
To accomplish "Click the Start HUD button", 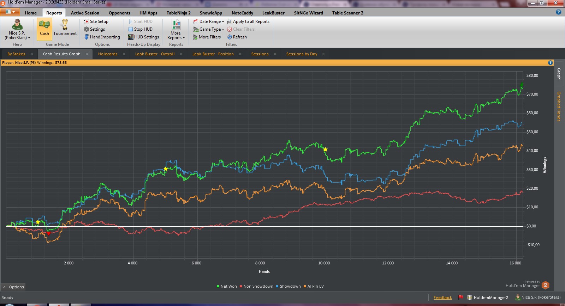I will [140, 22].
